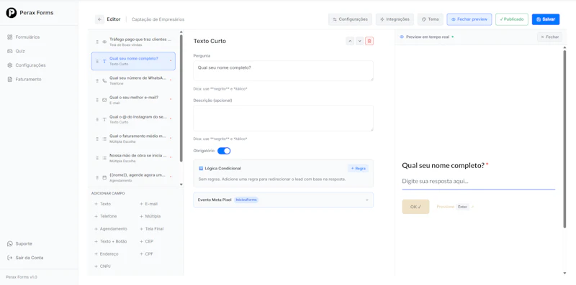
Task: Expand the Evento Meta Pixel section
Action: click(x=283, y=200)
